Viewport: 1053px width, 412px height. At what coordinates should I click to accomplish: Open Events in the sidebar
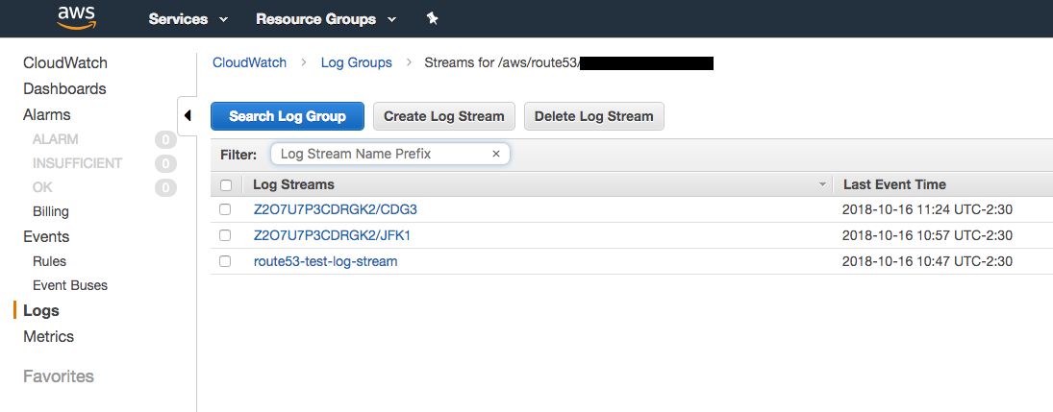click(46, 237)
